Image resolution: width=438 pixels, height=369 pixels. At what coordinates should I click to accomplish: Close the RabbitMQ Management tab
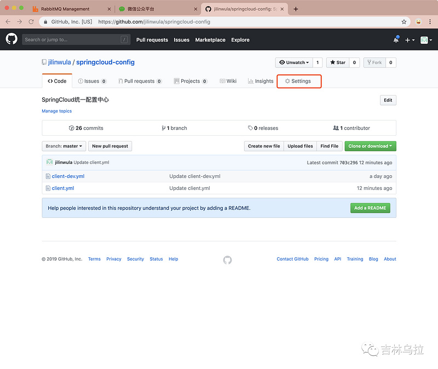point(109,9)
